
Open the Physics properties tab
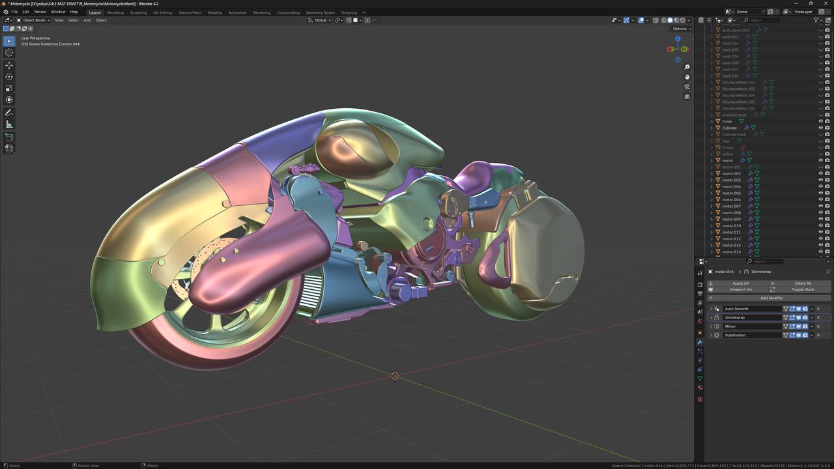coord(700,360)
